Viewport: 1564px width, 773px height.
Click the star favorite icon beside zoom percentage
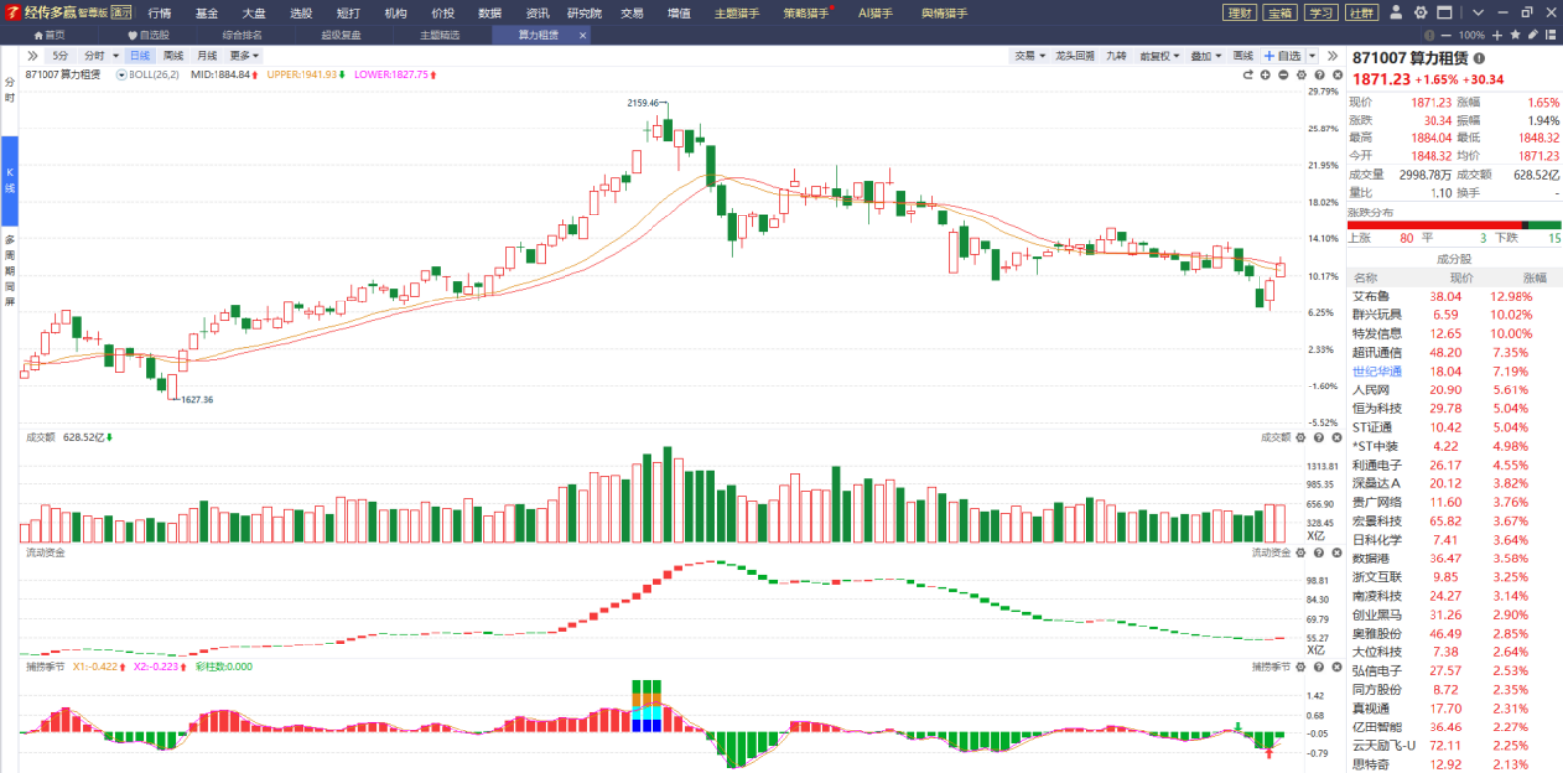pos(1515,35)
